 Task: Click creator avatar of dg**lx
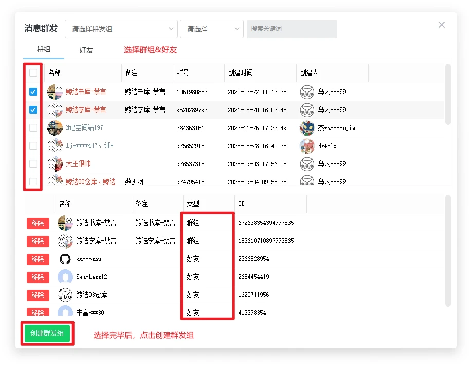point(307,146)
